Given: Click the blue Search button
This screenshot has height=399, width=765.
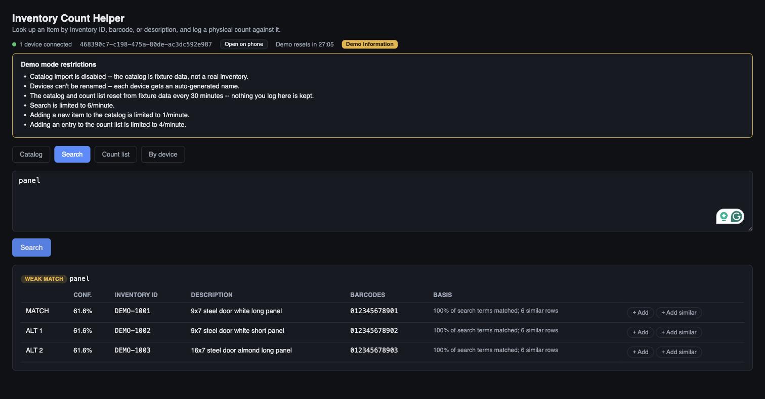Looking at the screenshot, I should pyautogui.click(x=31, y=247).
